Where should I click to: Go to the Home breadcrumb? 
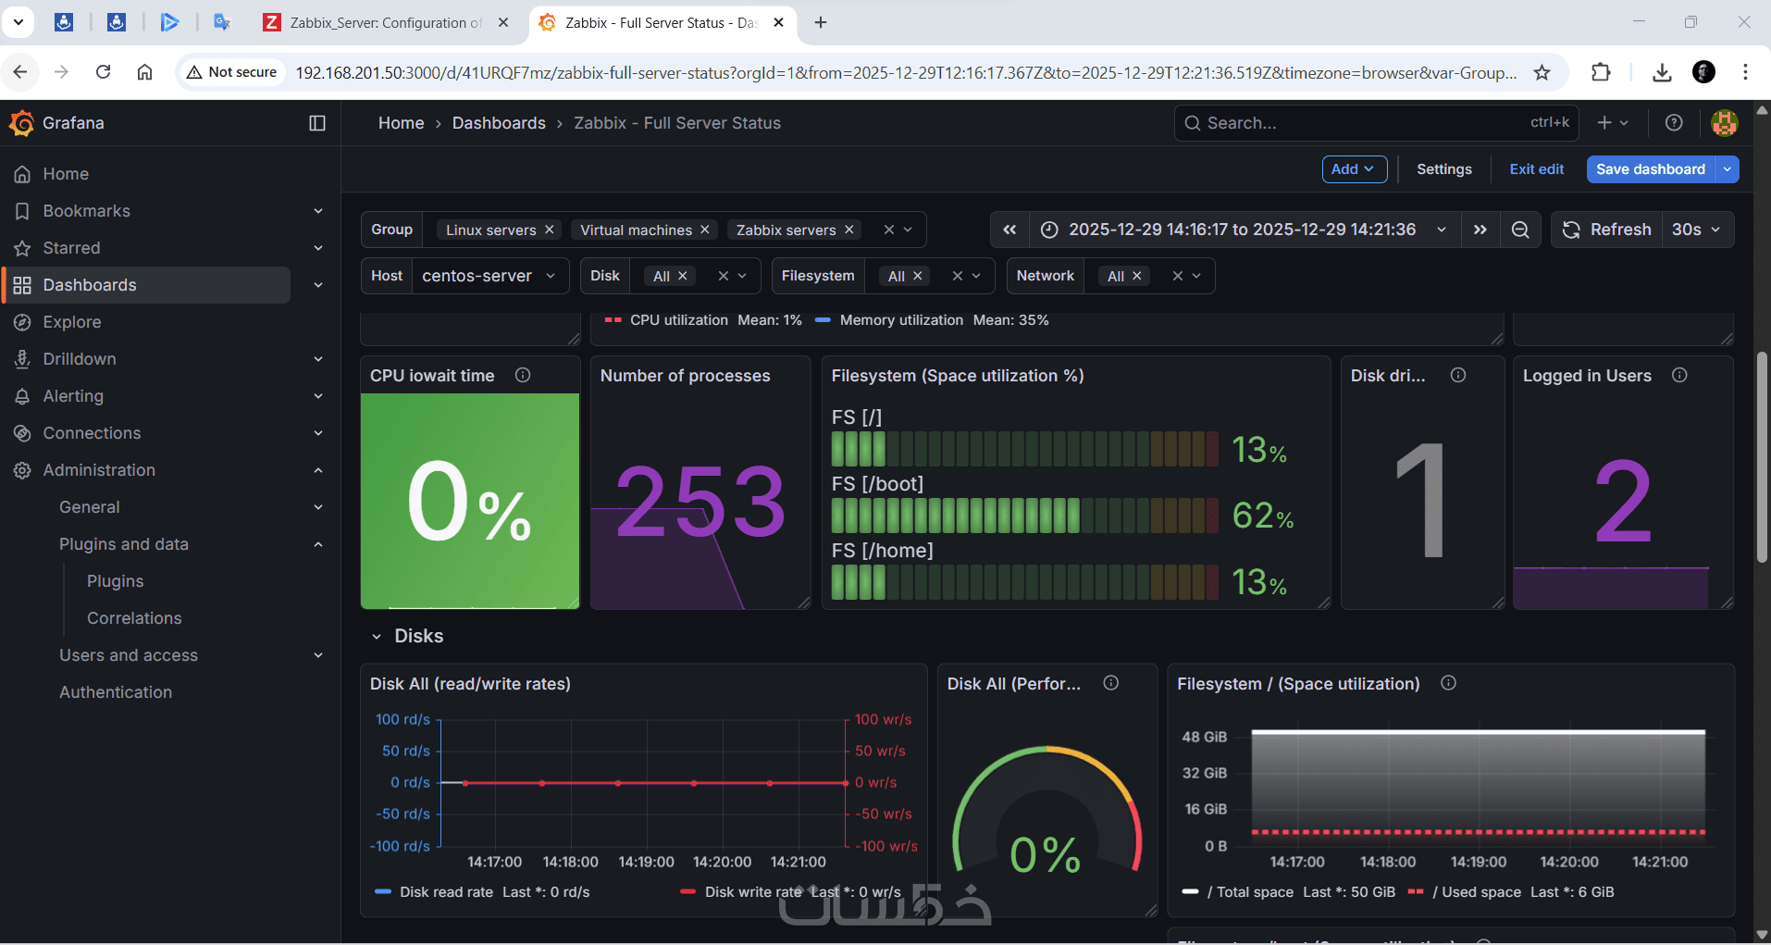[x=401, y=123]
